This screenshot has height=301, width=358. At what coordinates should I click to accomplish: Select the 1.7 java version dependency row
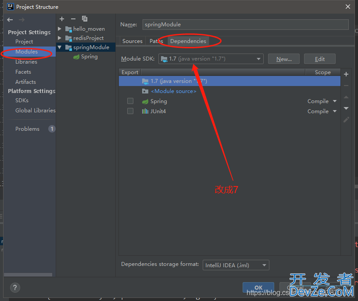click(x=229, y=81)
